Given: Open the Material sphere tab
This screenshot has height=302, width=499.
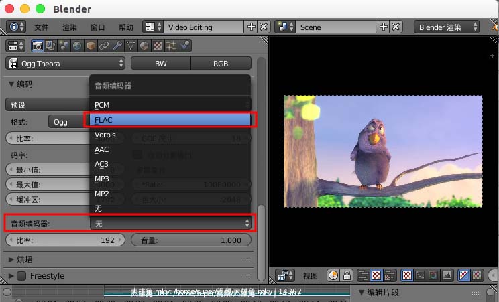Looking at the screenshot, I should [144, 46].
